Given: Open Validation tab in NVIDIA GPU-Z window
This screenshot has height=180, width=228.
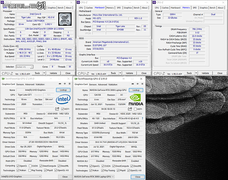Looking at the screenshot, I should click(x=113, y=84).
